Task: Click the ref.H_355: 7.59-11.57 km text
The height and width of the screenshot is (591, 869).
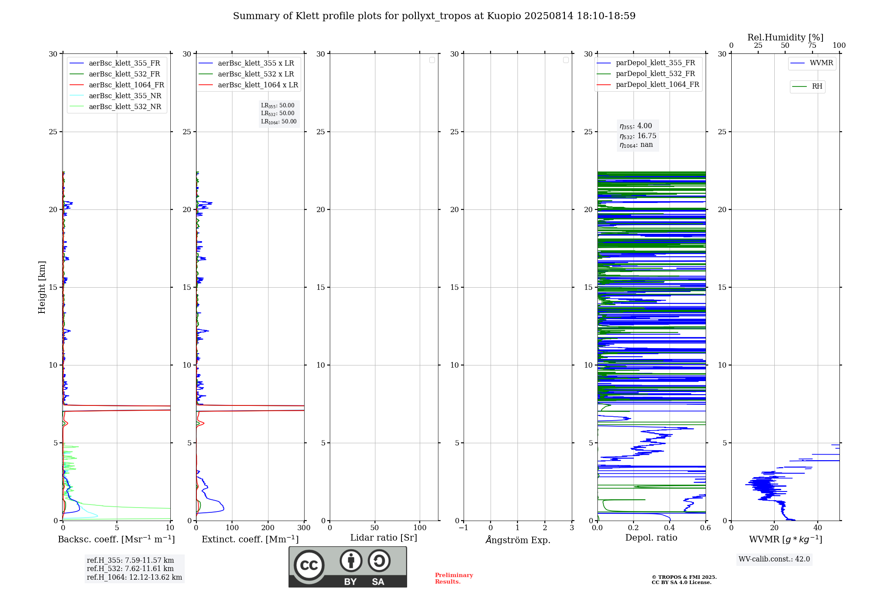Action: click(130, 561)
